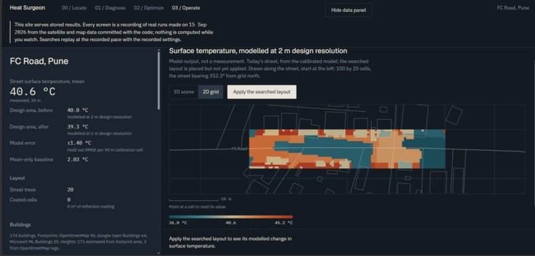Click the Coated cells value 0
The height and width of the screenshot is (256, 535).
(x=69, y=200)
